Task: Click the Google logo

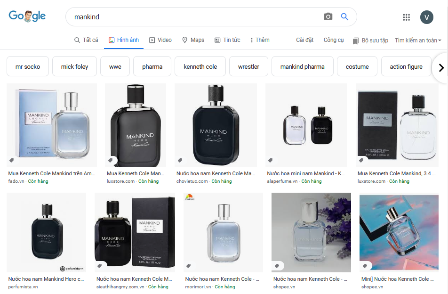Action: 27,16
